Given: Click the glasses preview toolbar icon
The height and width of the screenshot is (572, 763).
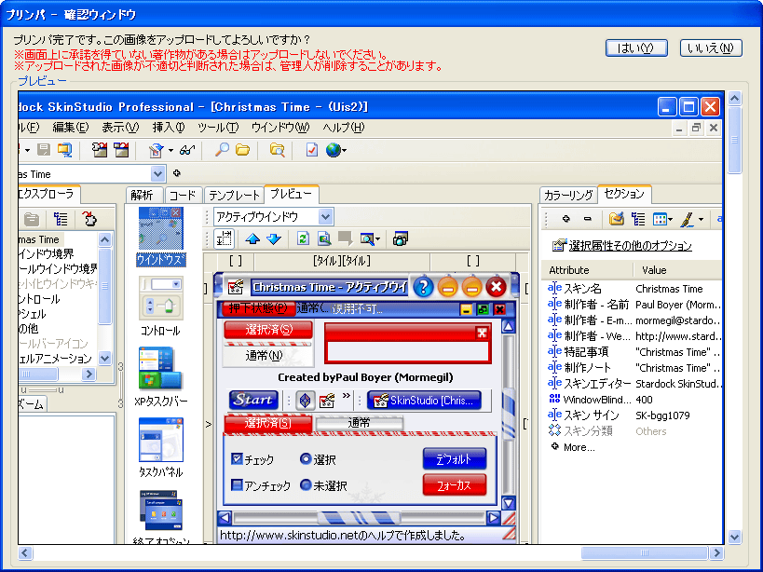Looking at the screenshot, I should (x=187, y=150).
